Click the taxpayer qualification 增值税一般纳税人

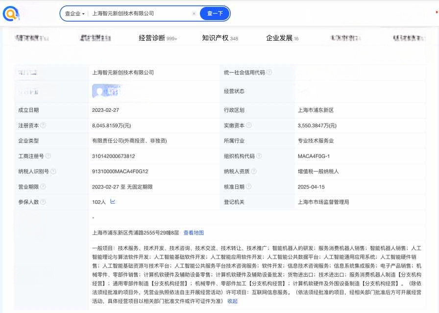pyautogui.click(x=318, y=171)
